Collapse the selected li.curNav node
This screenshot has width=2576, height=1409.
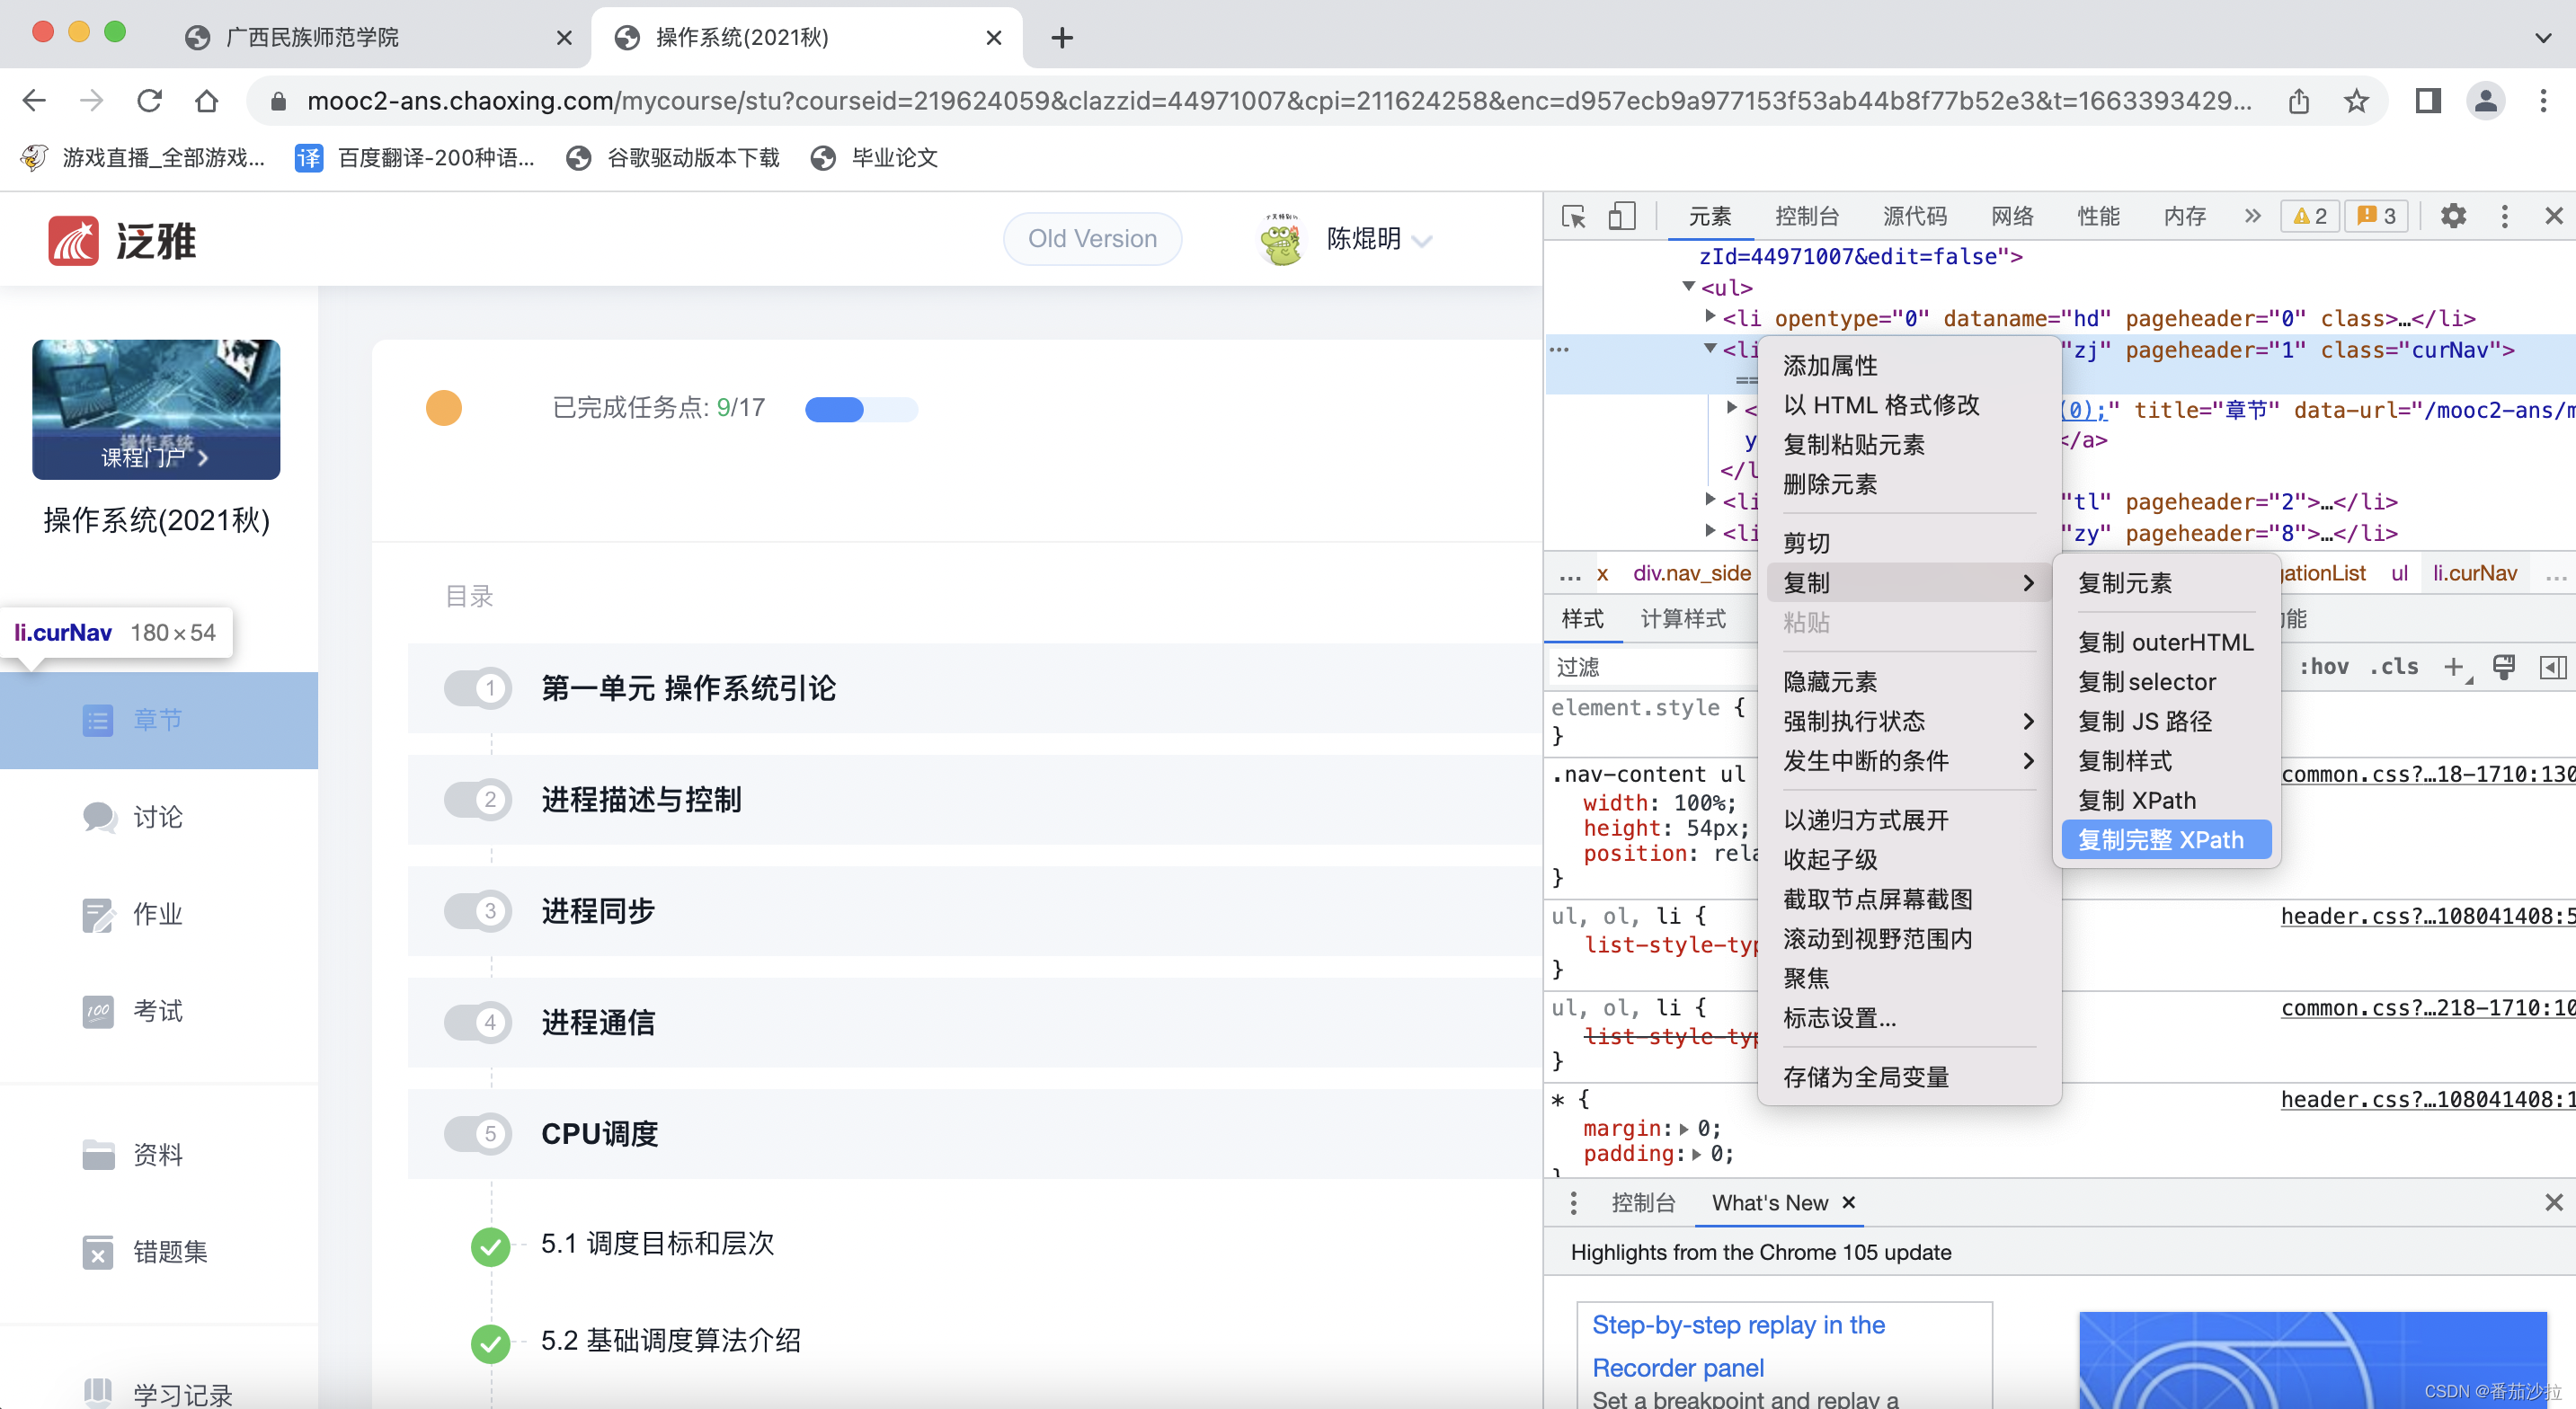(1710, 349)
